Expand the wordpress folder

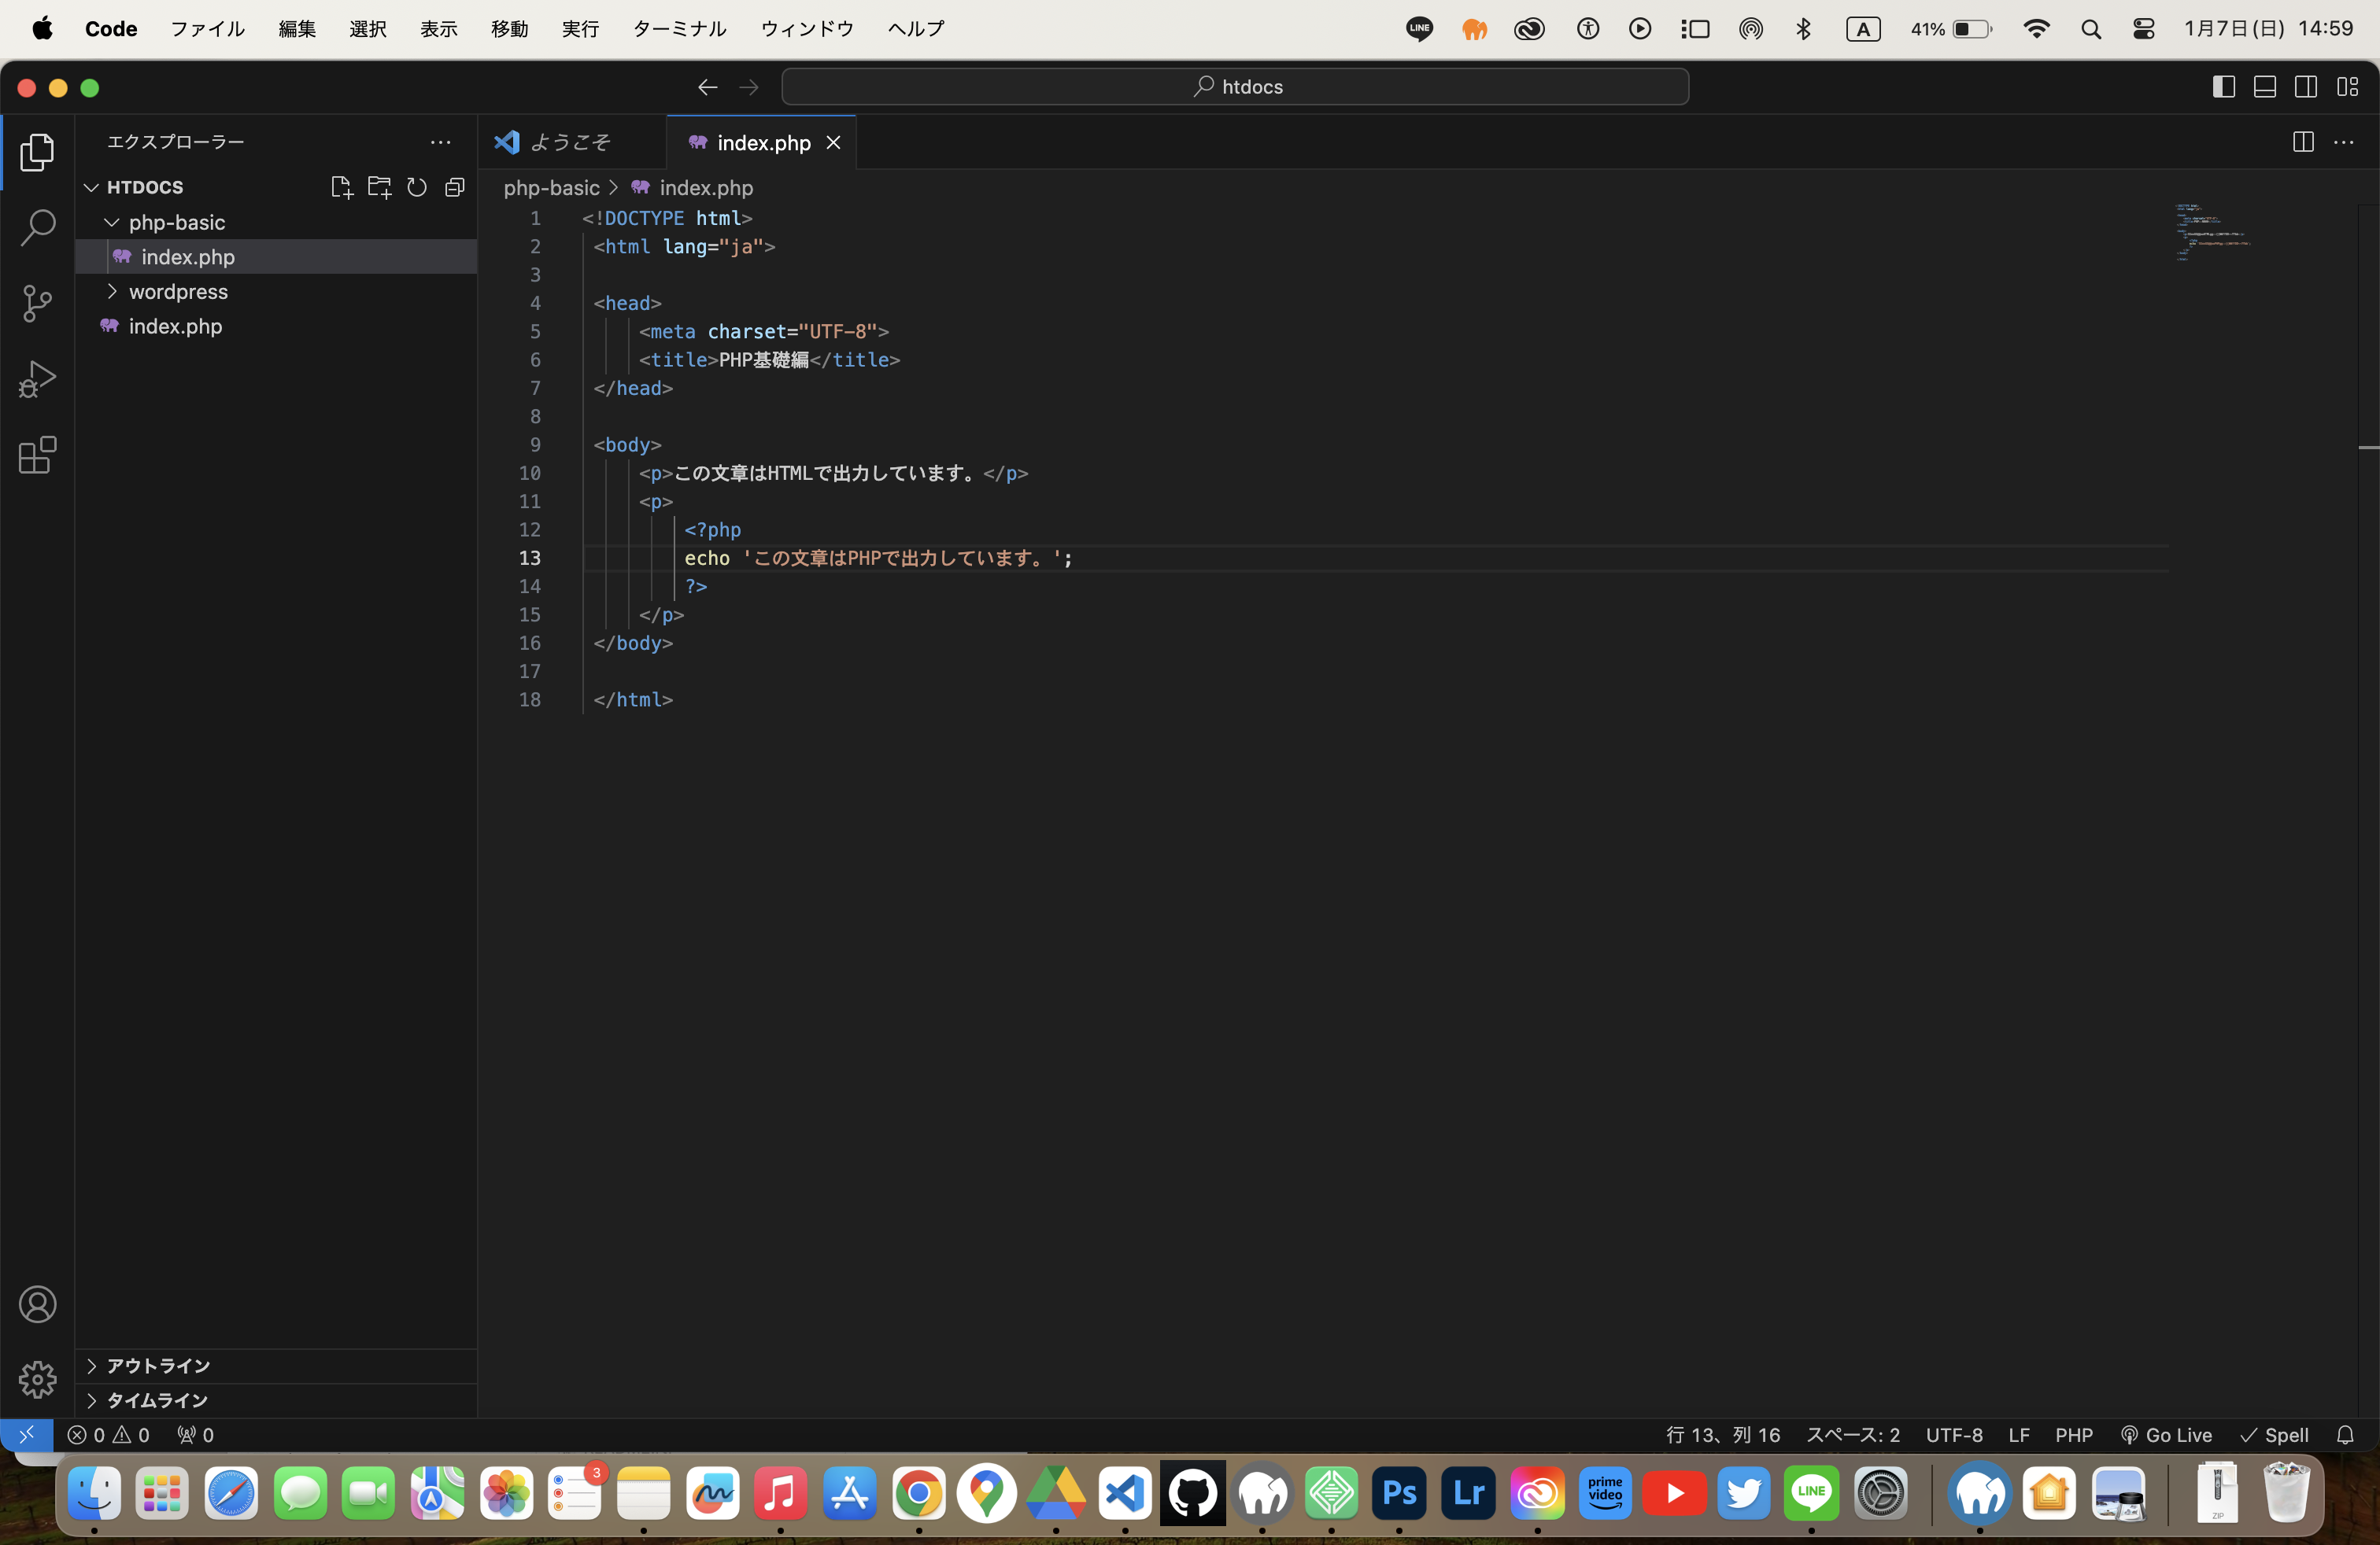[x=178, y=292]
